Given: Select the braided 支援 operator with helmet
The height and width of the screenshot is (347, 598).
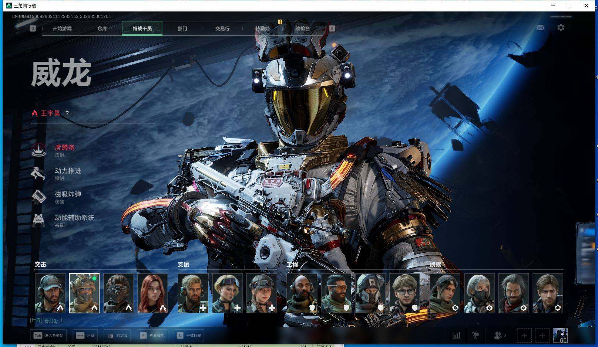Looking at the screenshot, I should click(261, 293).
